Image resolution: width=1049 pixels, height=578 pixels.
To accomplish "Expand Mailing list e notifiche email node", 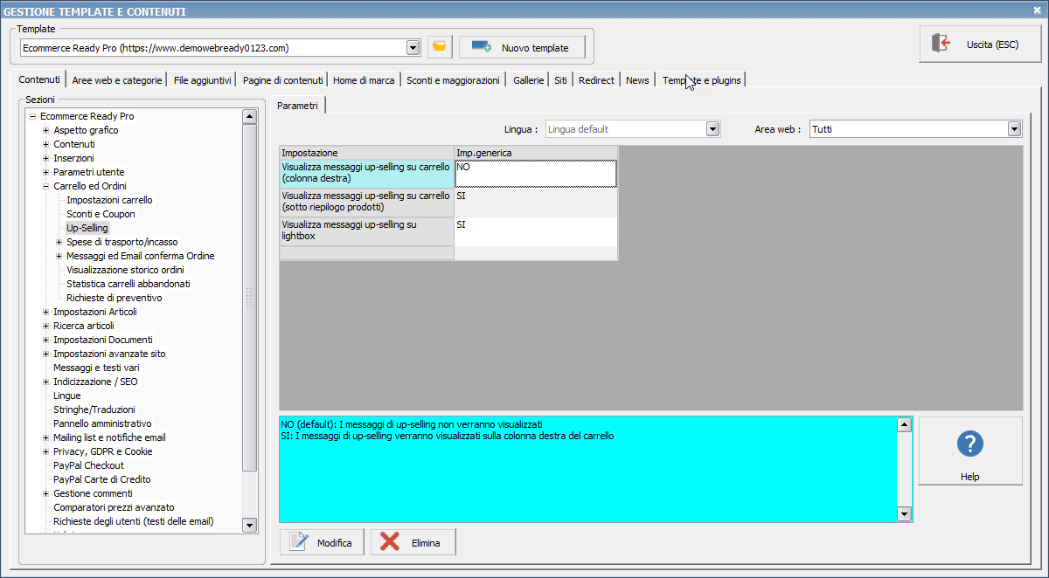I will (45, 437).
